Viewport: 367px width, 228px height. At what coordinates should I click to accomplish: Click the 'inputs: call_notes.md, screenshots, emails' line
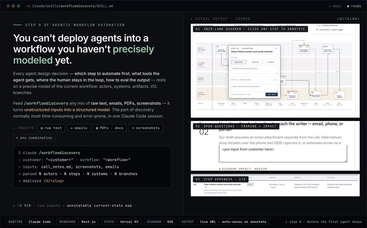[x=69, y=167]
